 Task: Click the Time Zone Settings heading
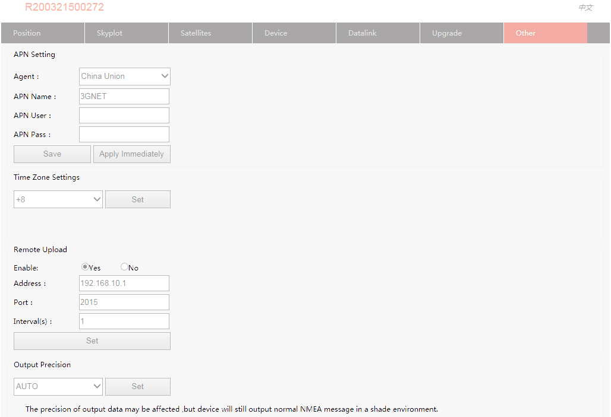(46, 177)
